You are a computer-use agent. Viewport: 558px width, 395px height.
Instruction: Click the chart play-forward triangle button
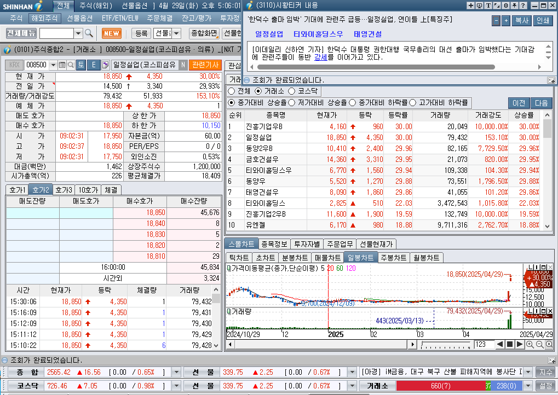tap(520, 344)
